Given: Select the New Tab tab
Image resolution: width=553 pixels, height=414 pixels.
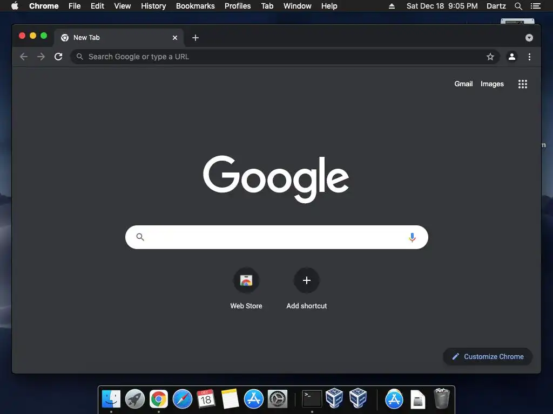Looking at the screenshot, I should click(x=118, y=38).
